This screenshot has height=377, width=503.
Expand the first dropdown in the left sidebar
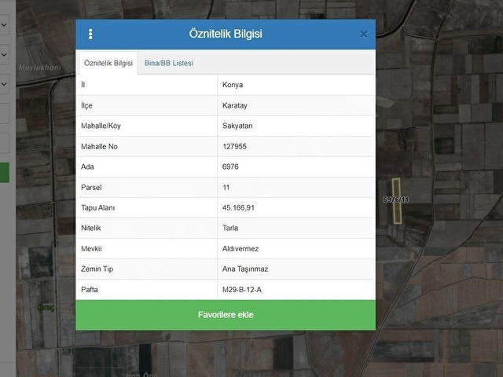click(4, 24)
